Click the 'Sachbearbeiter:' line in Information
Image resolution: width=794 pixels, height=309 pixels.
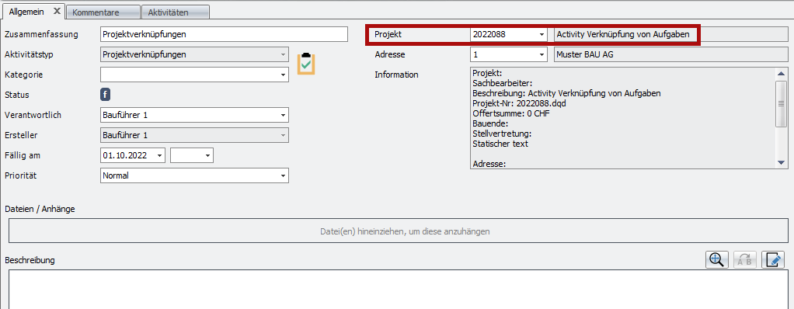502,83
